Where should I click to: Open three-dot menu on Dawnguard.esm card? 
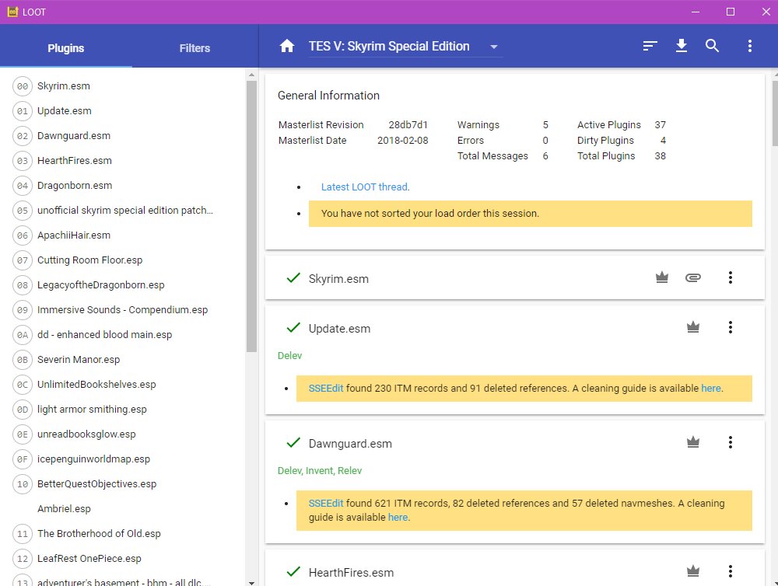pyautogui.click(x=730, y=442)
